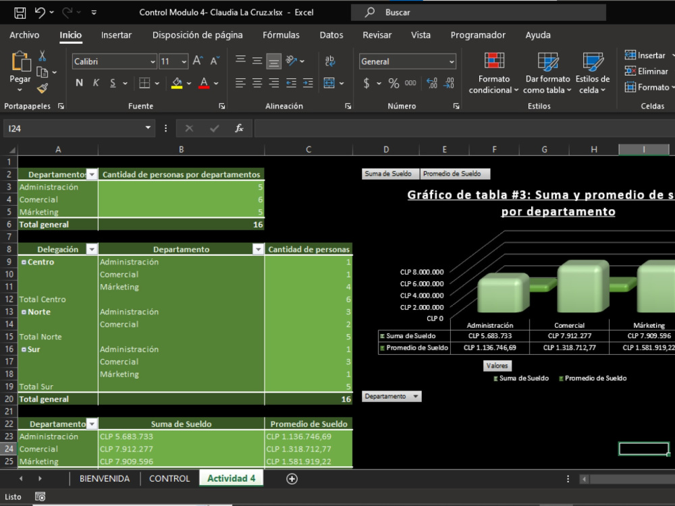Open Delegación filter dropdown
The height and width of the screenshot is (506, 675).
92,249
